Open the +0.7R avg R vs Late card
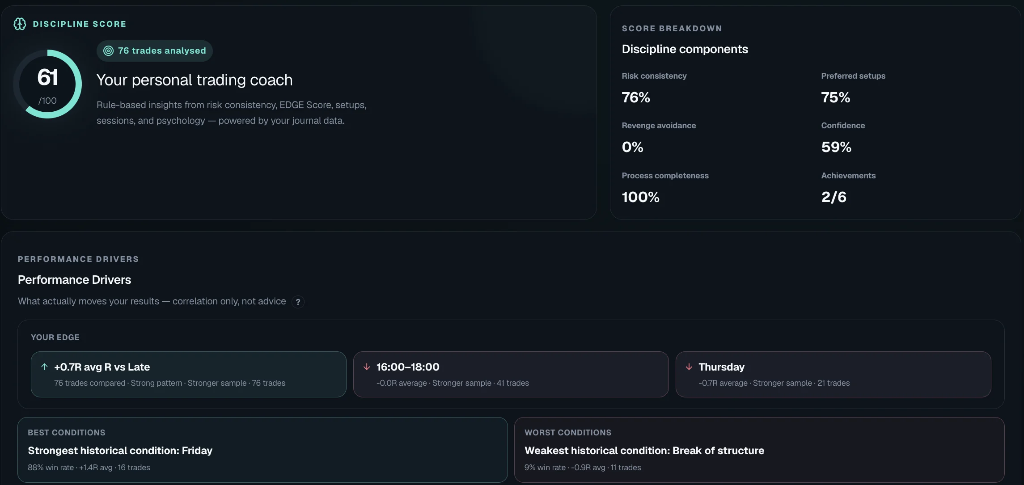Screen dimensions: 1024x485 coord(188,374)
